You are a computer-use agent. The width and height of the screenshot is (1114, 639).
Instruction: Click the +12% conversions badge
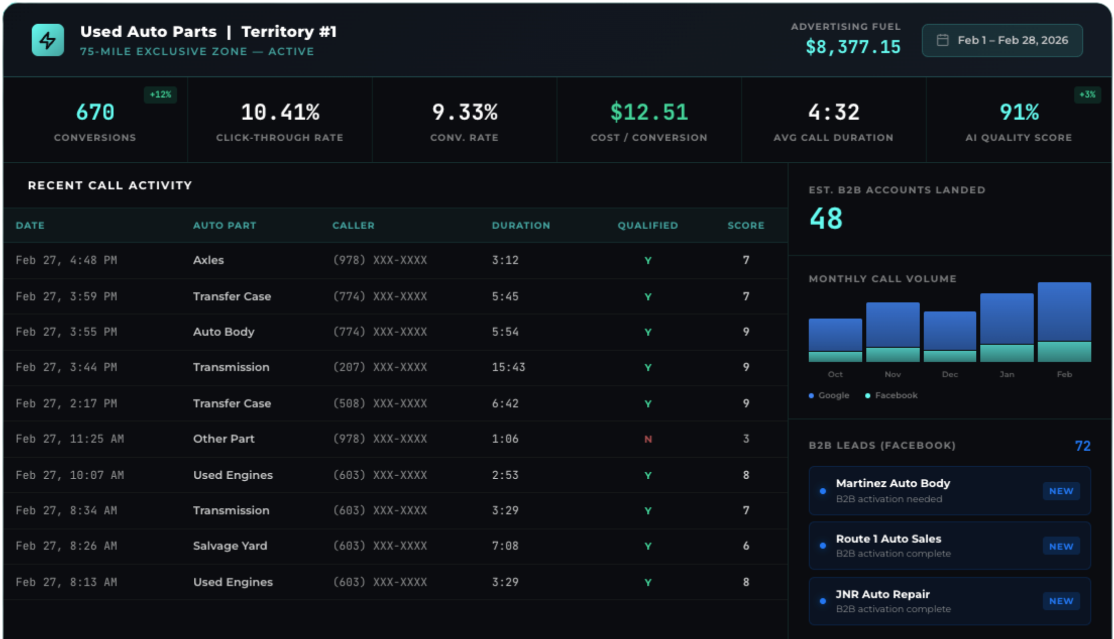pos(160,95)
